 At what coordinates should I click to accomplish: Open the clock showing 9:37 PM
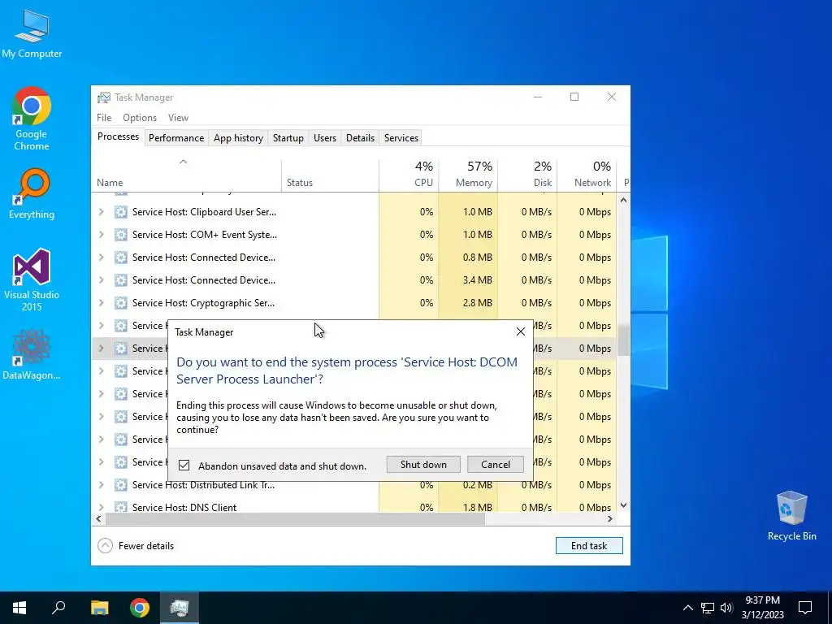[x=762, y=608]
